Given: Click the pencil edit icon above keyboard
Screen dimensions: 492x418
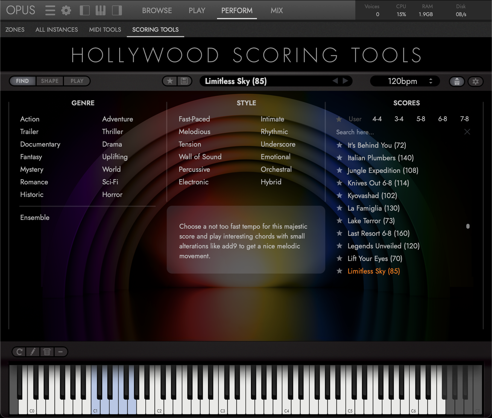Looking at the screenshot, I should tap(33, 352).
